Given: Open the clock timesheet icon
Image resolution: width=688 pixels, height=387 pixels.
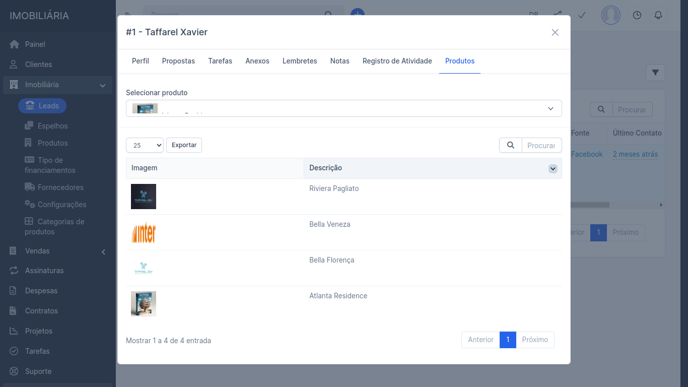Looking at the screenshot, I should click(x=637, y=15).
